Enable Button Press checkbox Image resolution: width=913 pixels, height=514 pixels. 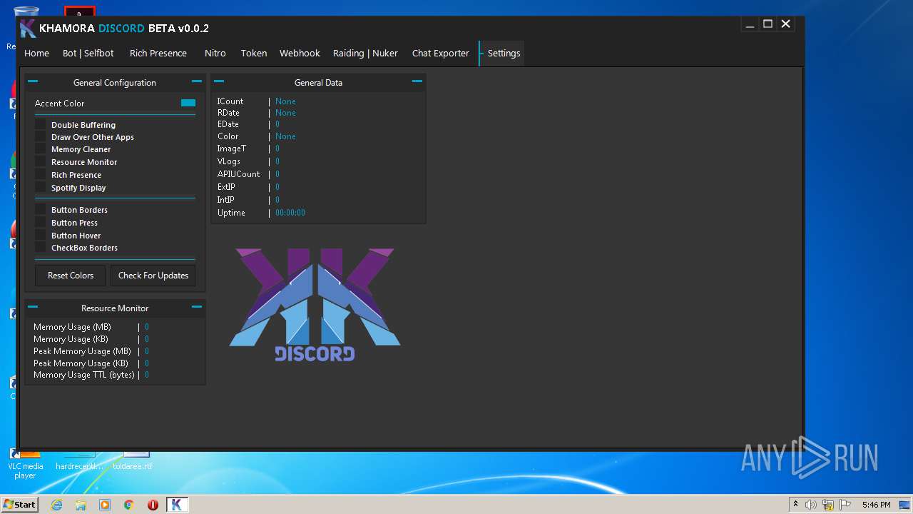[x=41, y=223]
